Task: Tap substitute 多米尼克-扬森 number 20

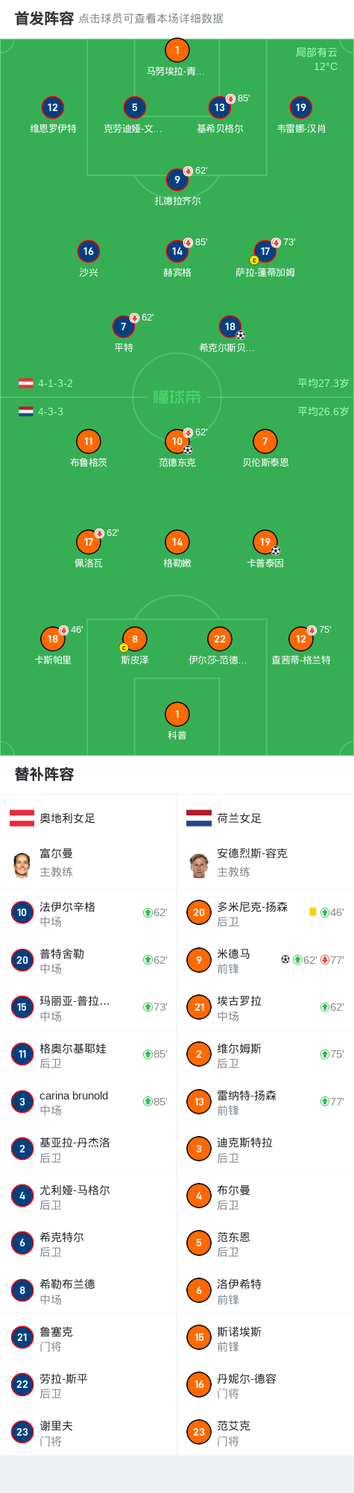Action: [x=199, y=913]
